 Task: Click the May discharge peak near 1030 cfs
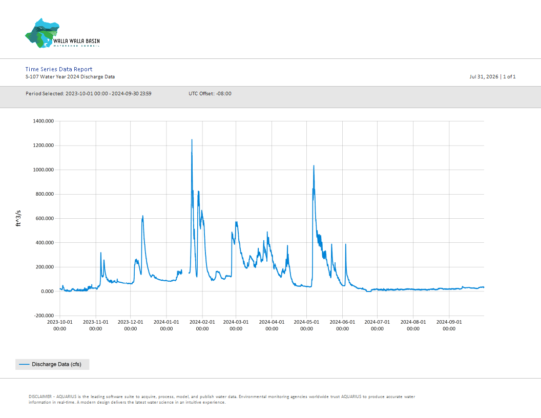(x=314, y=166)
